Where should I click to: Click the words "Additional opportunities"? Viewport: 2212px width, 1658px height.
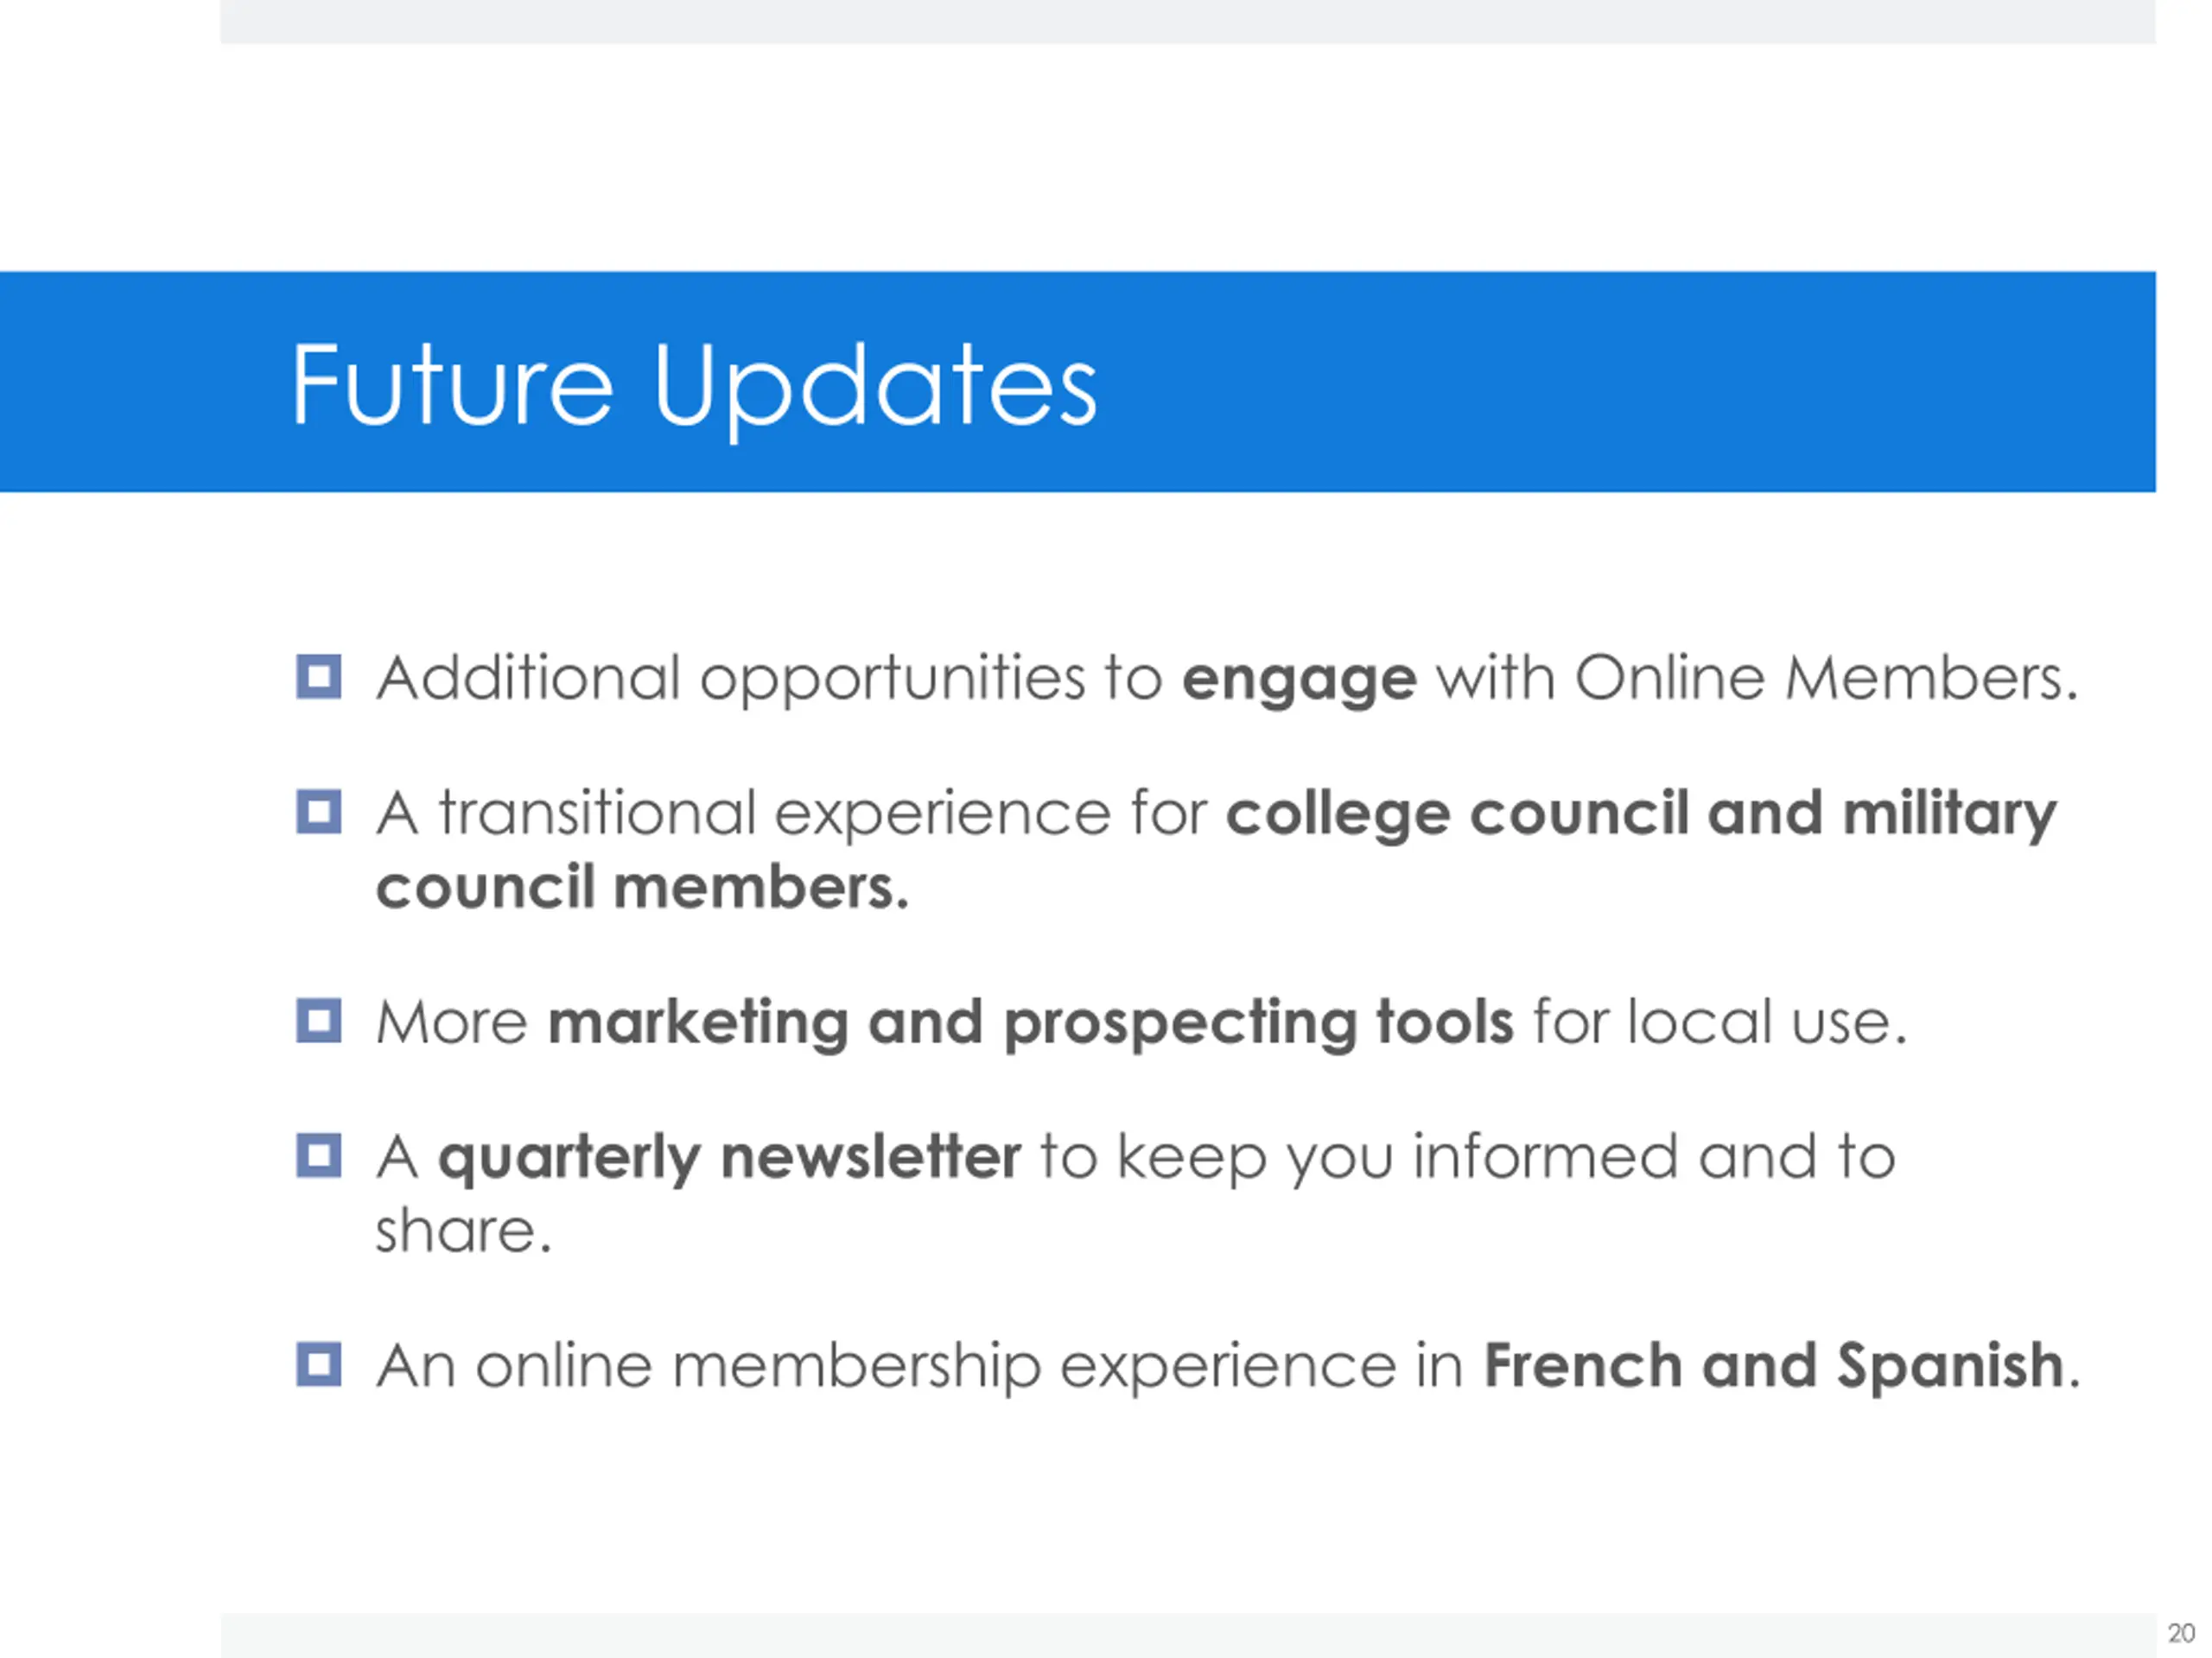point(731,680)
